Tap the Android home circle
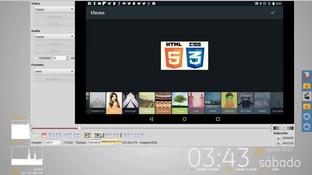Screen dimensions: 312x175 click(184, 119)
